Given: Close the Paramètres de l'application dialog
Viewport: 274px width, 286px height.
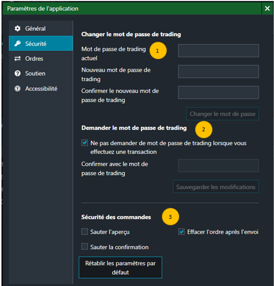Looking at the screenshot, I should coord(267,8).
